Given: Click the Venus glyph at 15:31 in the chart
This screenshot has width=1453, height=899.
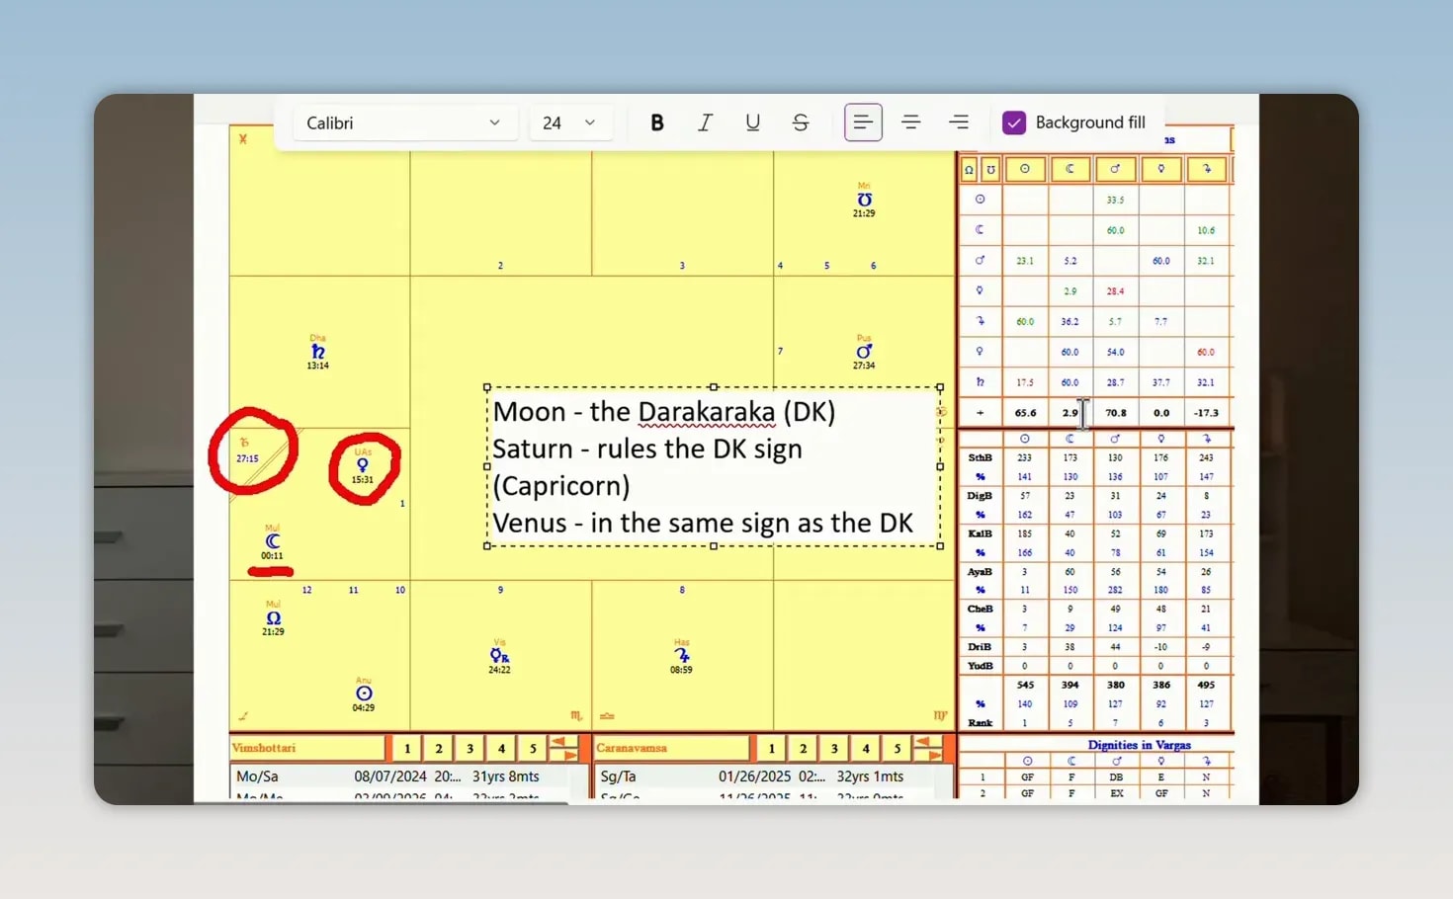Looking at the screenshot, I should [x=363, y=465].
